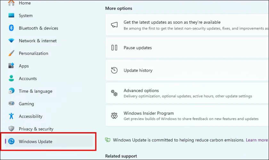
Task: Click the Gaming controller icon
Action: point(11,103)
